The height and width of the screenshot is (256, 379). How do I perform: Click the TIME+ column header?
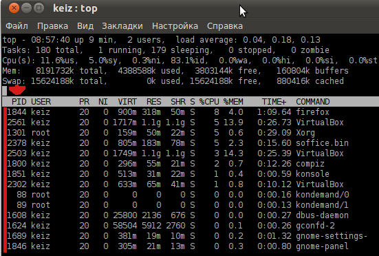point(274,102)
